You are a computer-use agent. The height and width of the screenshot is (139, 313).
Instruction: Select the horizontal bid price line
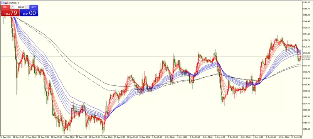pyautogui.click(x=140, y=57)
